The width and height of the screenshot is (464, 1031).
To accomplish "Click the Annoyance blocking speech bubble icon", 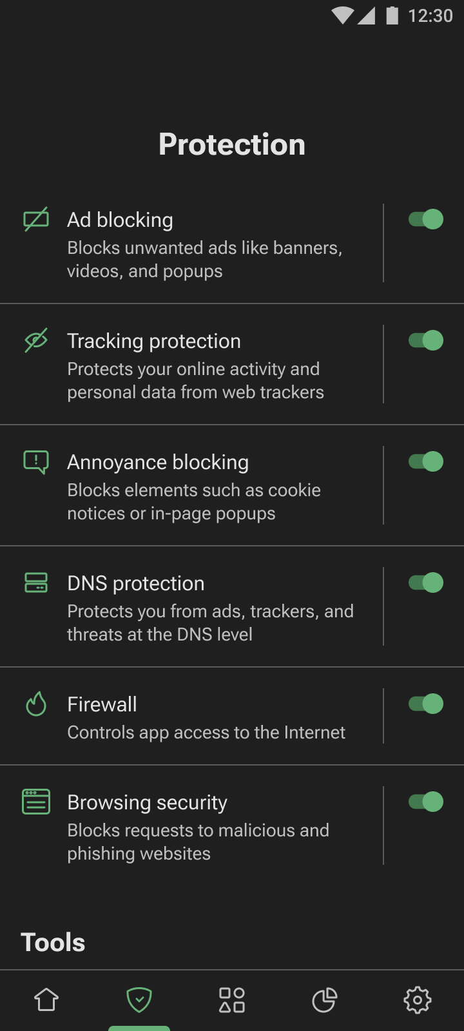I will (x=36, y=462).
